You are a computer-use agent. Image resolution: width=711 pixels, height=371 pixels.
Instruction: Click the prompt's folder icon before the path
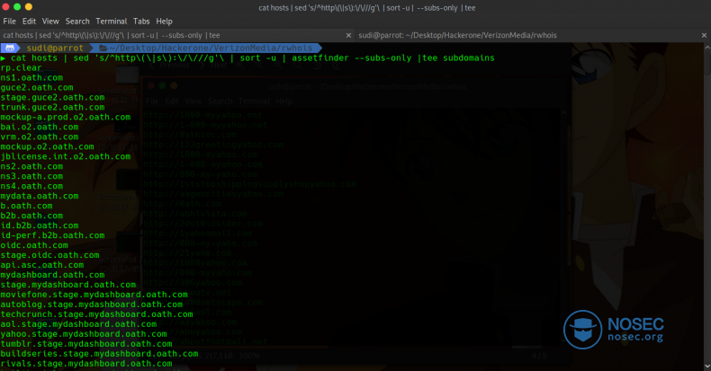(x=103, y=48)
